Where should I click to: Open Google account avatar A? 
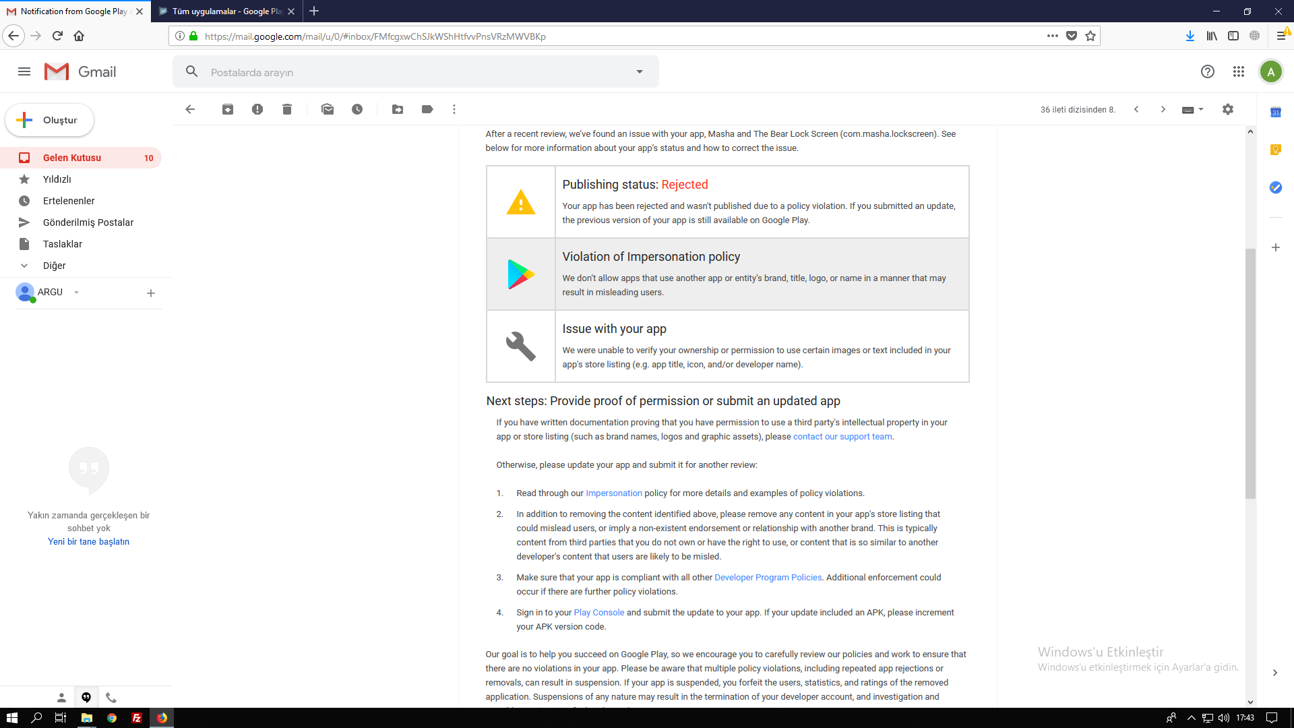pos(1271,71)
